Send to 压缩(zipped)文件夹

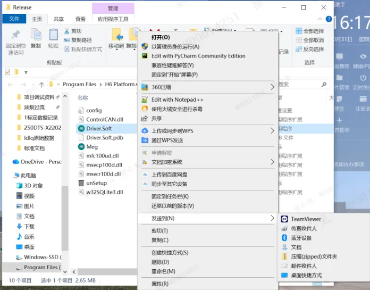coord(323,256)
